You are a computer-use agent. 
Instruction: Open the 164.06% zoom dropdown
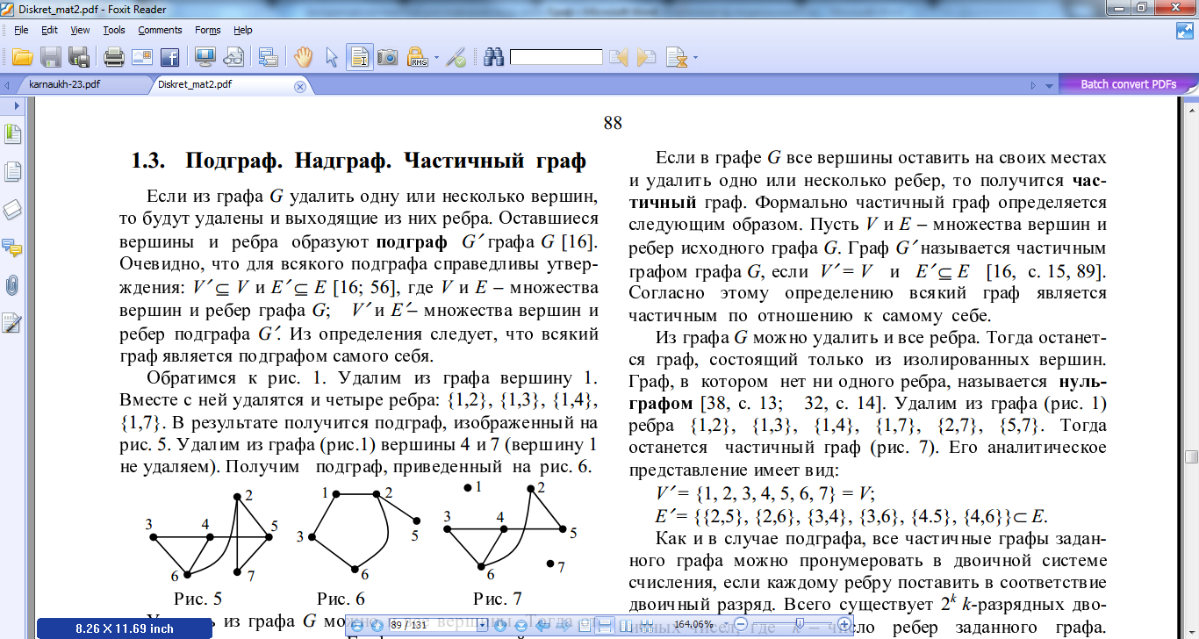click(726, 625)
